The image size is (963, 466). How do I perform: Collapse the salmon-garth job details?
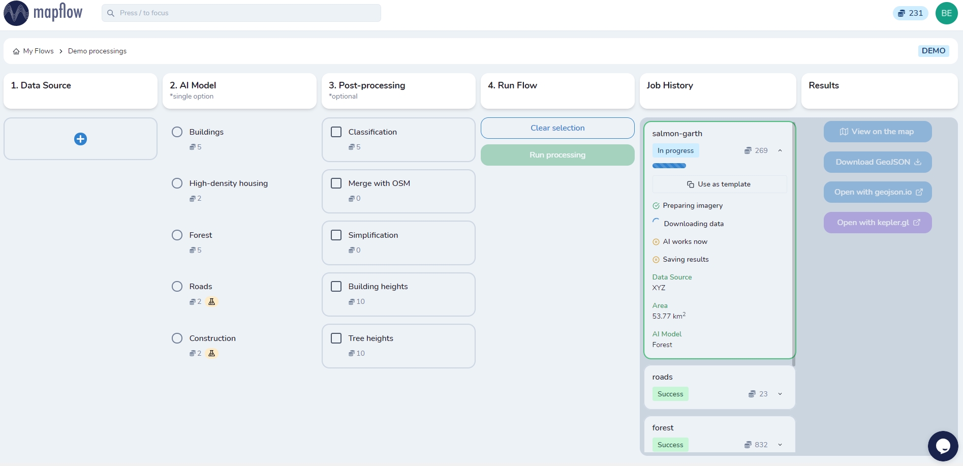tap(780, 150)
